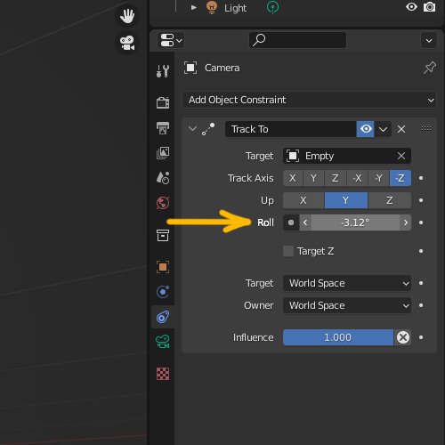Viewport: 445px width, 445px height.
Task: Click the light data icon next to Light
Action: tap(272, 8)
